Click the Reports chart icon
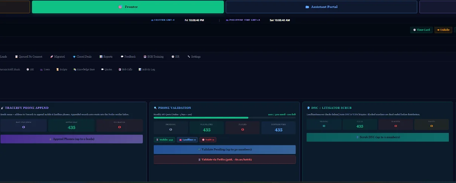 click(x=101, y=56)
